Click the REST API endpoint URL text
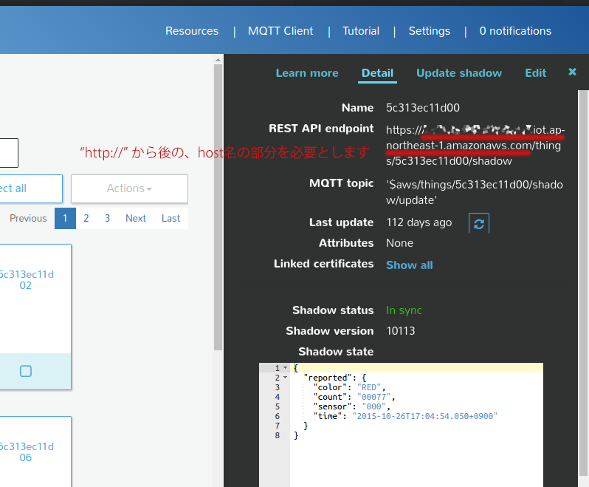The width and height of the screenshot is (589, 487). pyautogui.click(x=475, y=145)
